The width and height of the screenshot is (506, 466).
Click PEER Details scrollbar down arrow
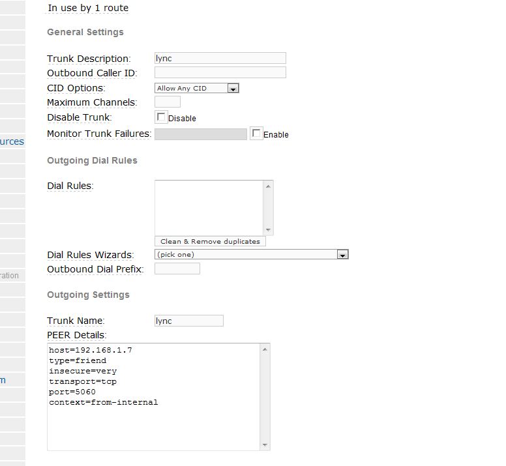pyautogui.click(x=265, y=444)
